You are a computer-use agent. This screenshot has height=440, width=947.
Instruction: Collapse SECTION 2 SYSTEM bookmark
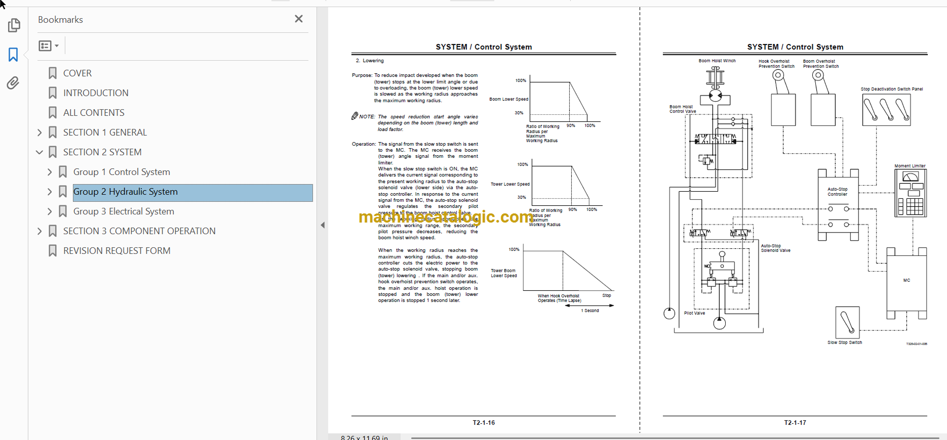coord(40,152)
